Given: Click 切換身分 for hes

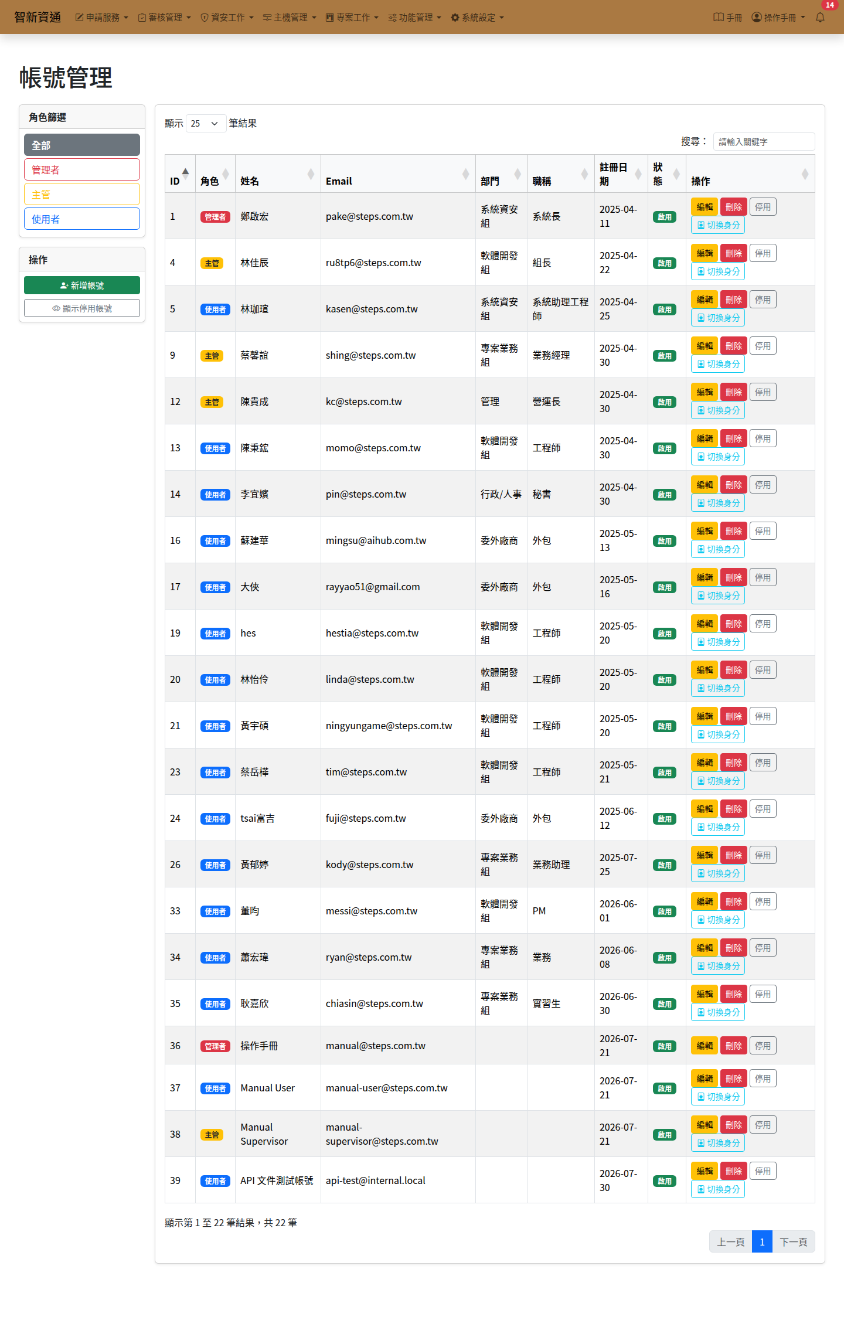Looking at the screenshot, I should (x=718, y=642).
